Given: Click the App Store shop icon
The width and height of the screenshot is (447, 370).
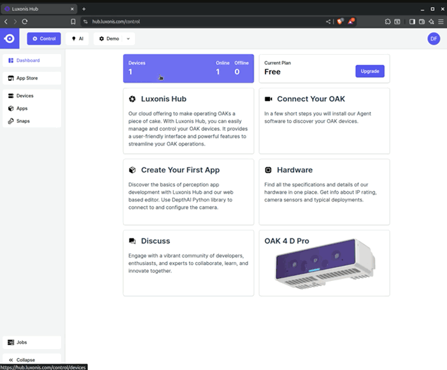Looking at the screenshot, I should (11, 78).
